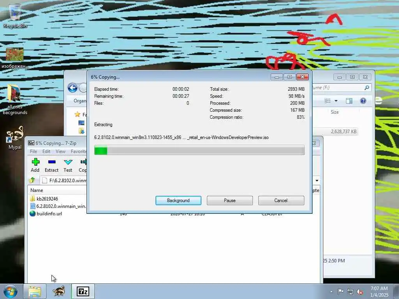Click the Copy tool in 7-Zip
Viewport: 399px width, 299px height.
point(83,165)
